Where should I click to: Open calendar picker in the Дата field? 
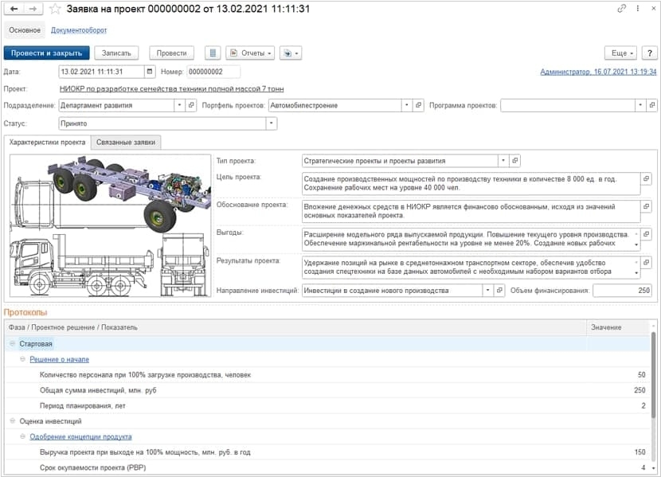pyautogui.click(x=150, y=72)
